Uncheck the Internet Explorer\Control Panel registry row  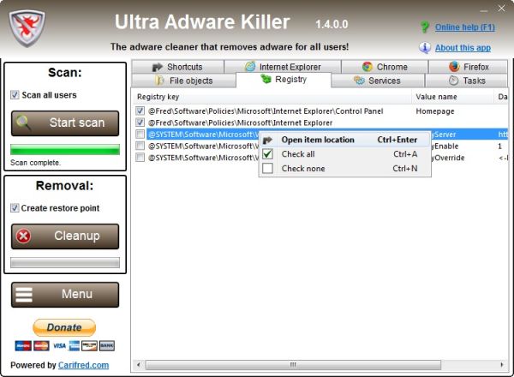[140, 111]
